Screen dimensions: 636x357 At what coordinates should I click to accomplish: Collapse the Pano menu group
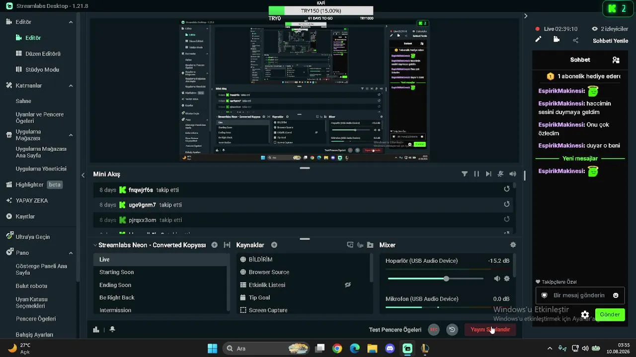71,253
